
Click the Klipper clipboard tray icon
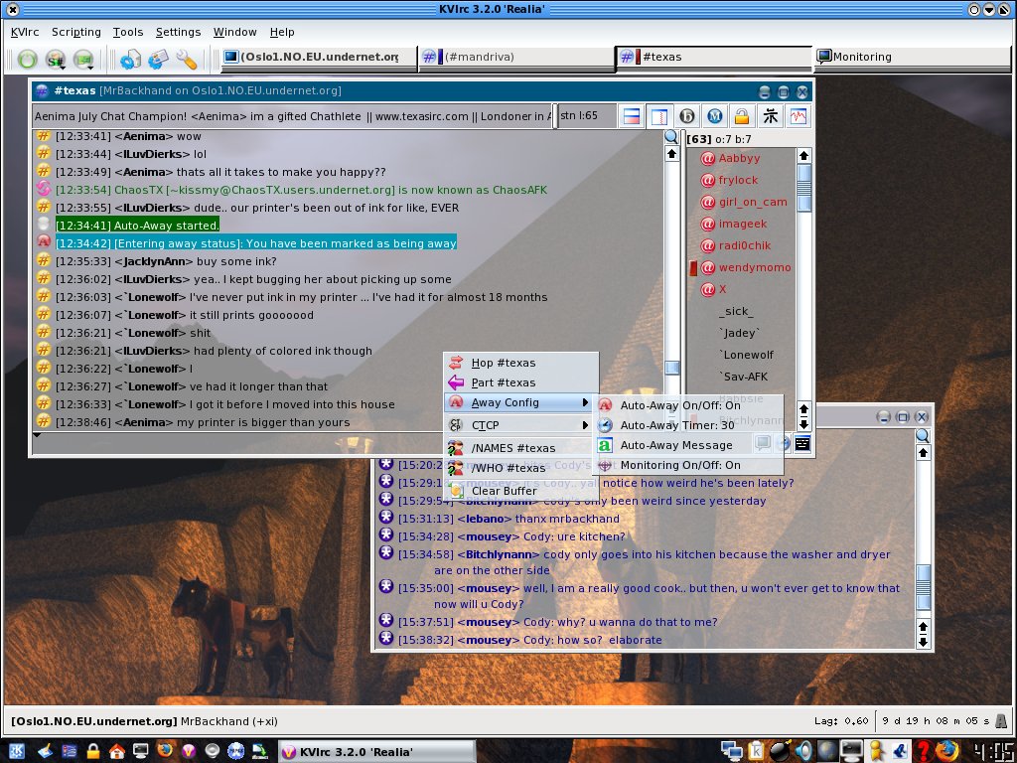point(756,751)
